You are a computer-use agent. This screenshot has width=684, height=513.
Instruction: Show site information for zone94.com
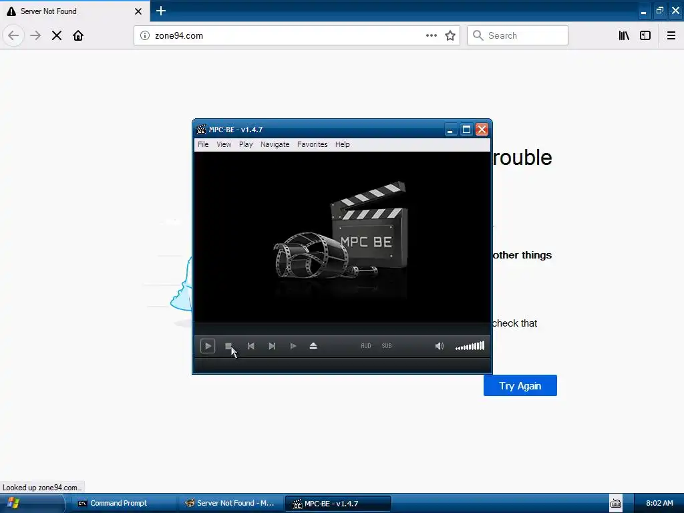pos(145,36)
